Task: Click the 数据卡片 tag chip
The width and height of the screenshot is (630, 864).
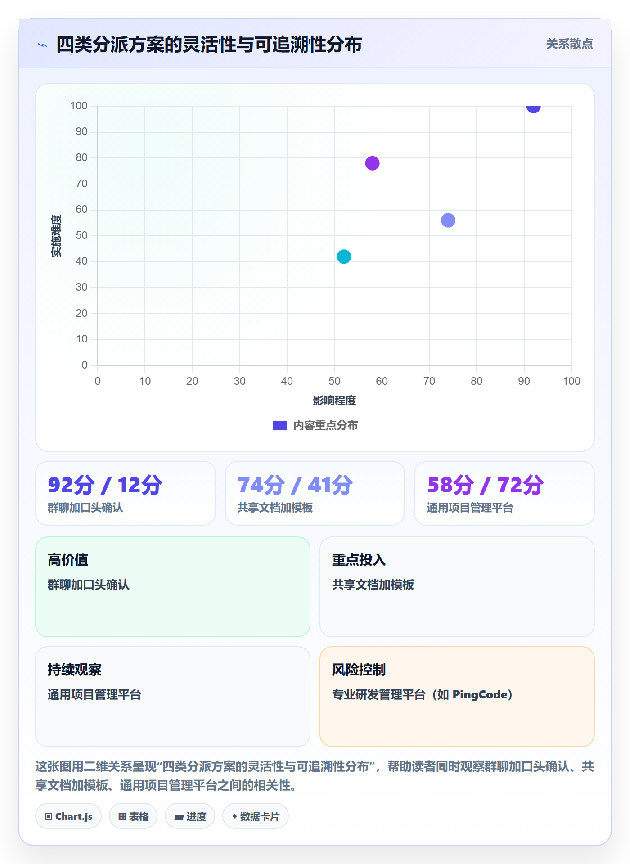Action: coord(256,816)
